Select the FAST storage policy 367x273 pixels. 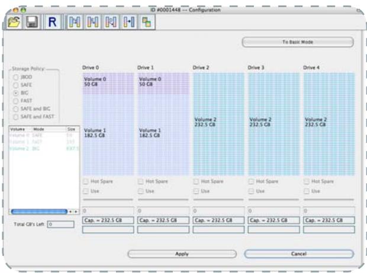15,101
